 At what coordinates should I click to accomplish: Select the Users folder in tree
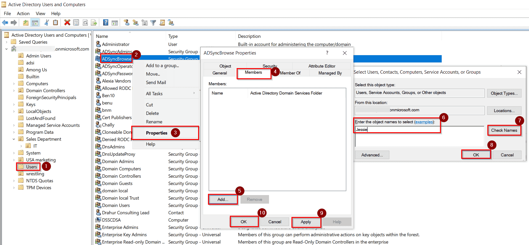click(x=31, y=167)
